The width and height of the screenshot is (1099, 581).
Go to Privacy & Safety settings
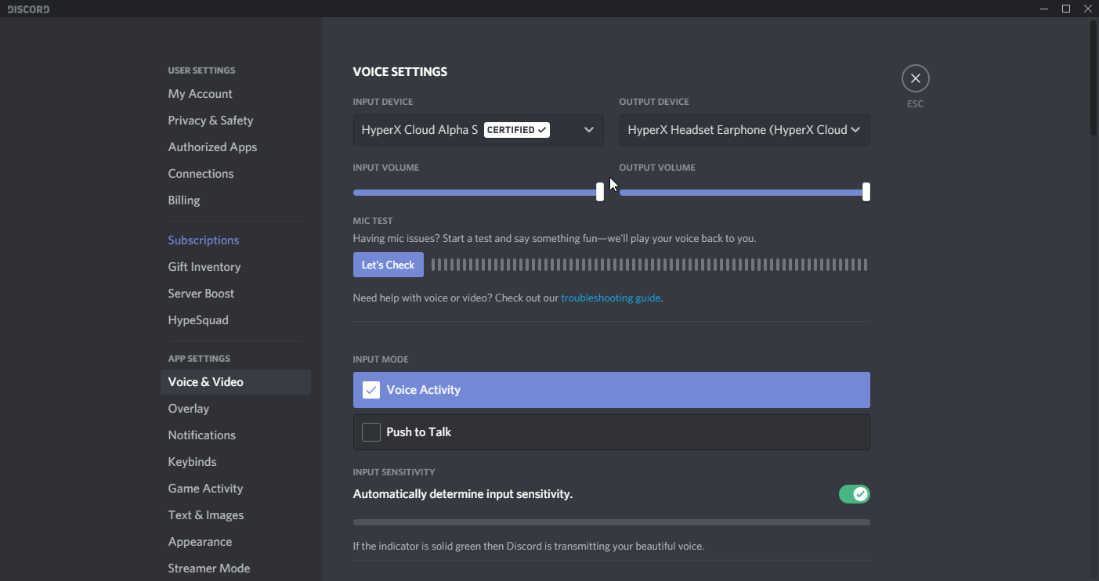(210, 121)
